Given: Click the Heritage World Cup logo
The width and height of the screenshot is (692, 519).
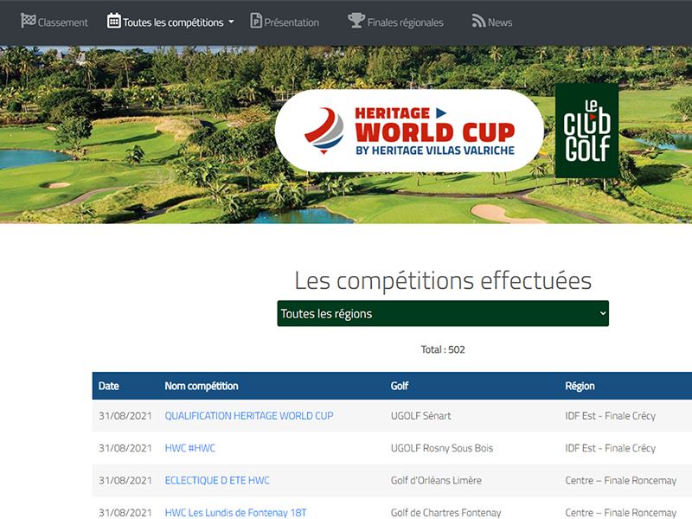Looking at the screenshot, I should coord(409,131).
